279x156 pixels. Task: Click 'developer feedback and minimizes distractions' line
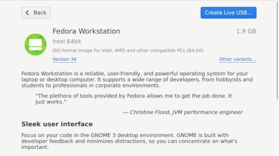(x=129, y=141)
